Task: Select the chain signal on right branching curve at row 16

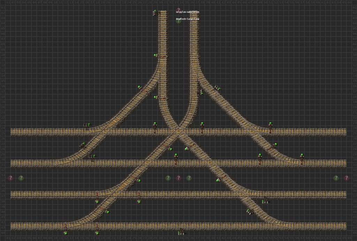Action: pyautogui.click(x=218, y=88)
